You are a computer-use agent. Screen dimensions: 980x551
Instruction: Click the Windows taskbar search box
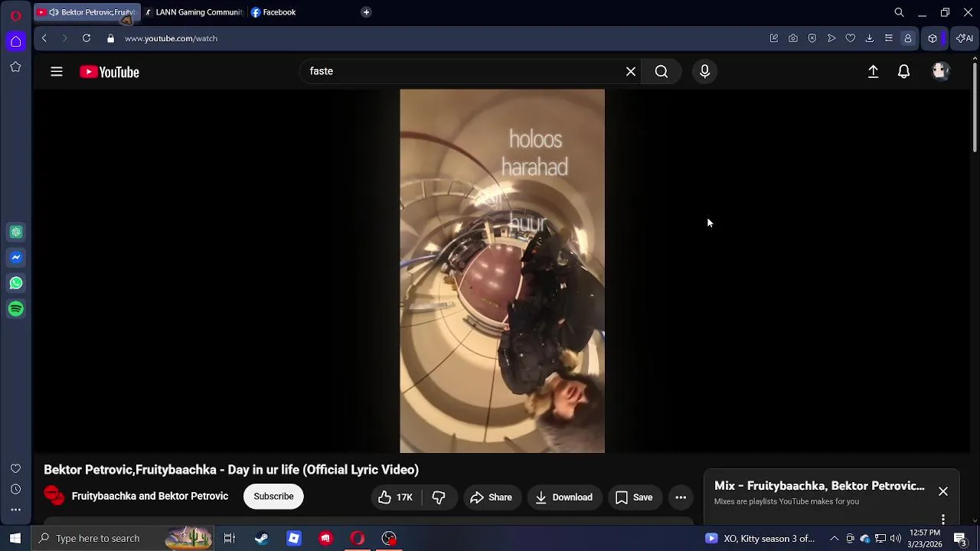(x=124, y=538)
